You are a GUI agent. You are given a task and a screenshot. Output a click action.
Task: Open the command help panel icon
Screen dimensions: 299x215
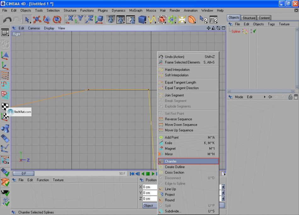pyautogui.click(x=213, y=19)
